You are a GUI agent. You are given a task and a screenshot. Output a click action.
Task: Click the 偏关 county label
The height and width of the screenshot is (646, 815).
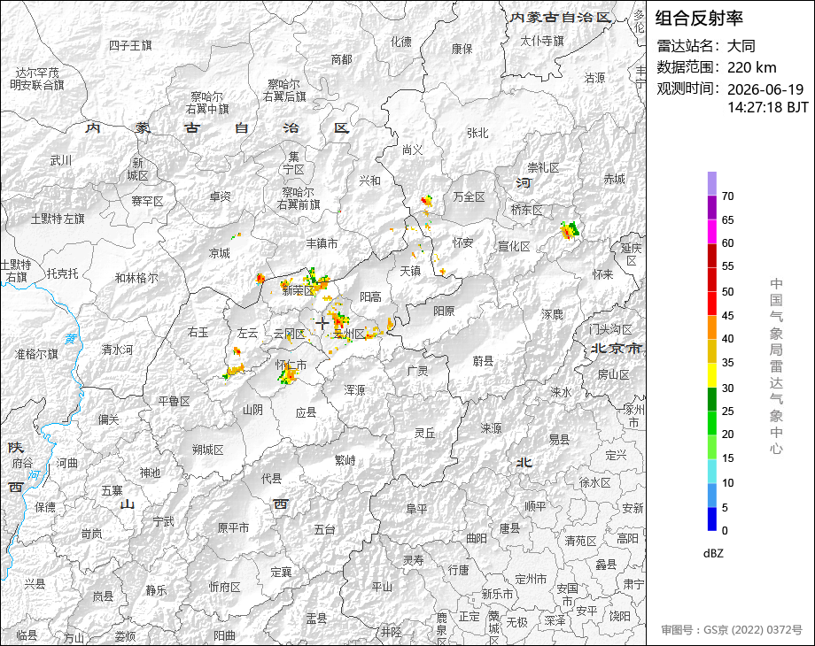pos(109,419)
